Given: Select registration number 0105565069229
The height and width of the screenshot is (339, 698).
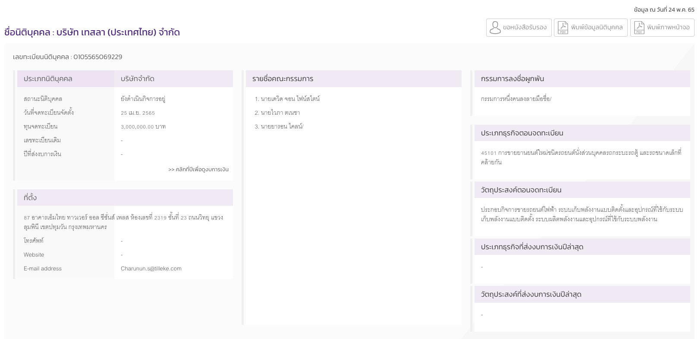Looking at the screenshot, I should (x=98, y=57).
